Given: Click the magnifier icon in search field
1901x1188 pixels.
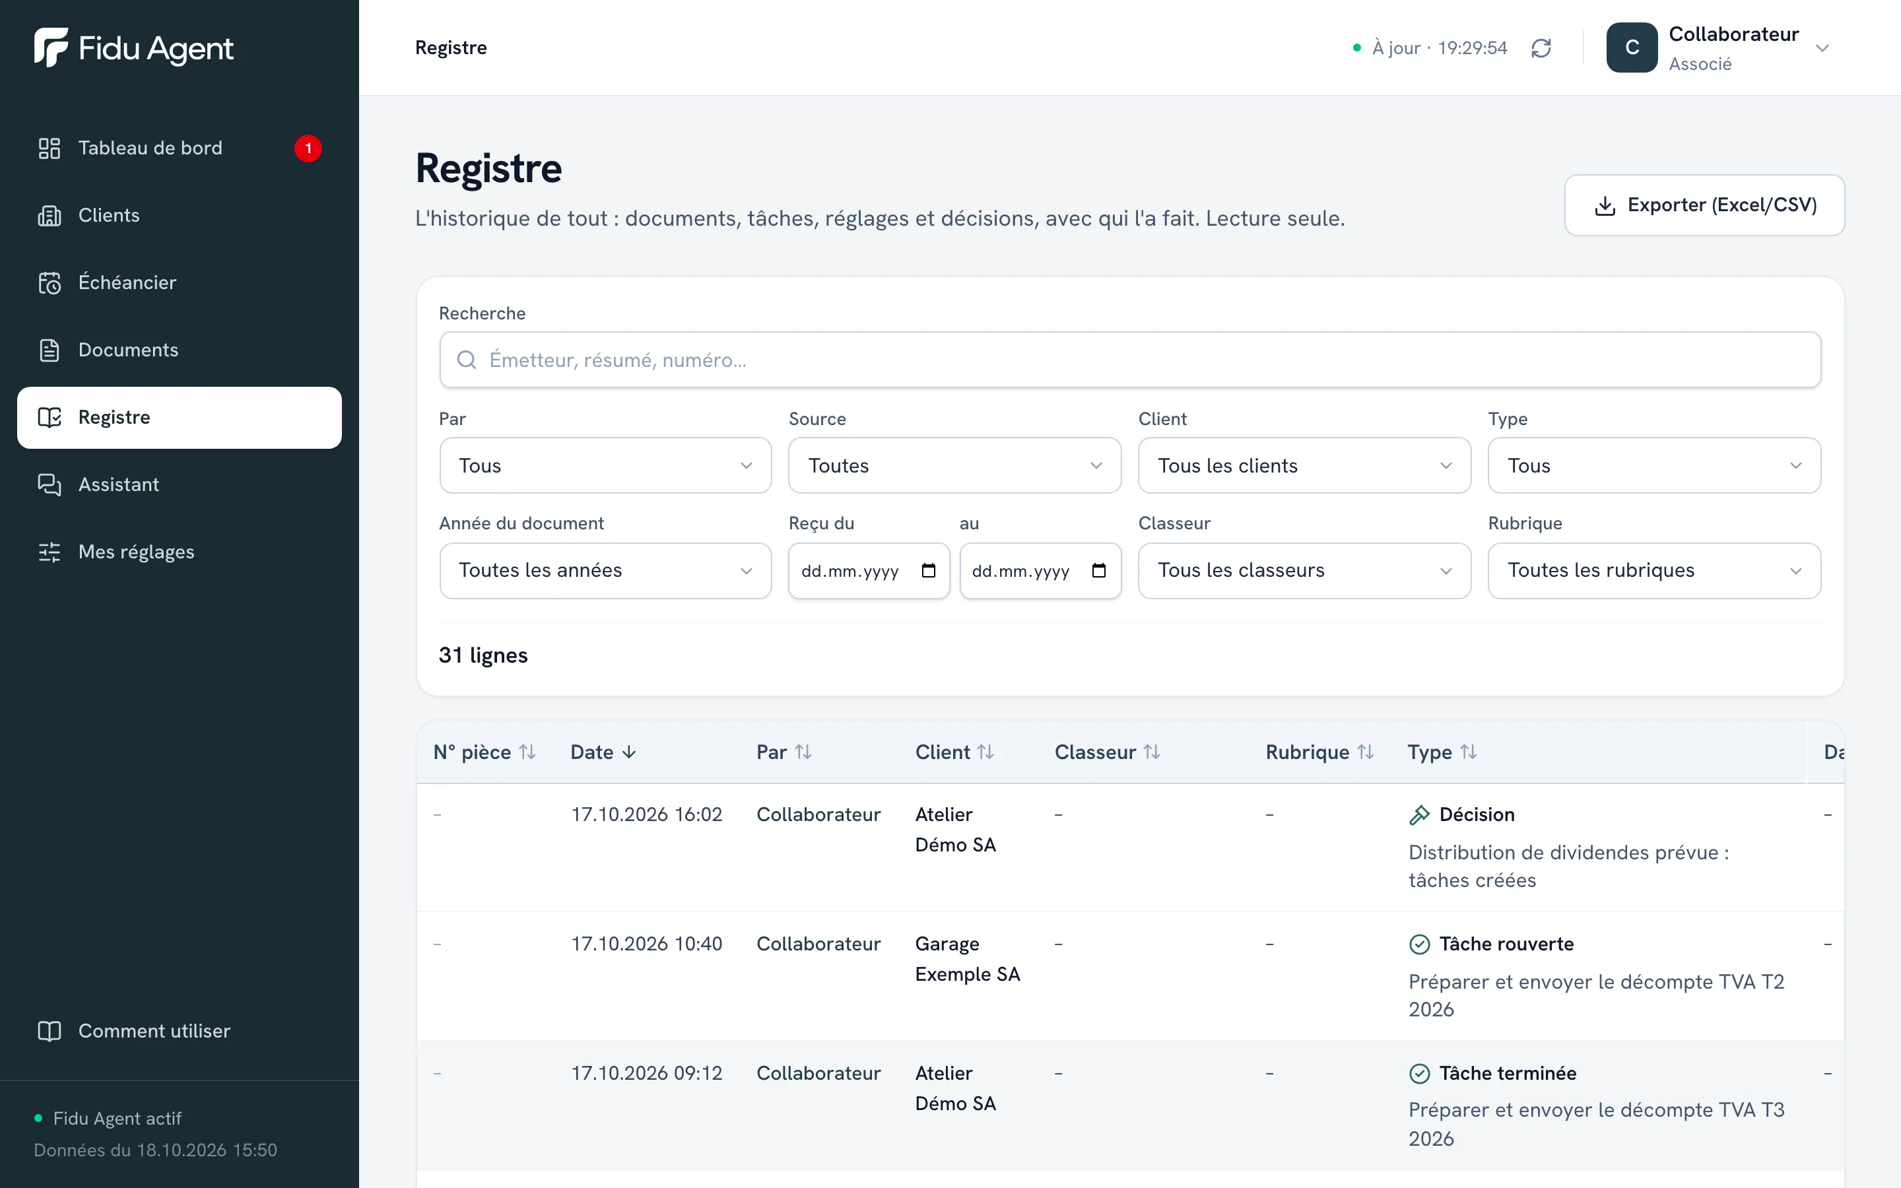Looking at the screenshot, I should 467,360.
